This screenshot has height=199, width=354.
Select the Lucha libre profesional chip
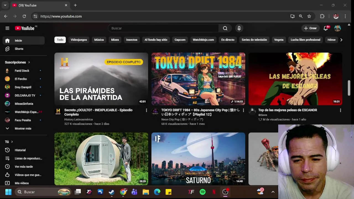[x=305, y=40]
